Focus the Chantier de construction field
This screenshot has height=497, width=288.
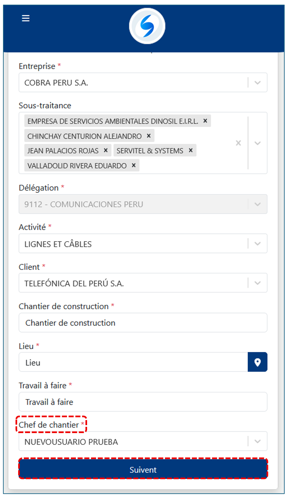pyautogui.click(x=143, y=323)
